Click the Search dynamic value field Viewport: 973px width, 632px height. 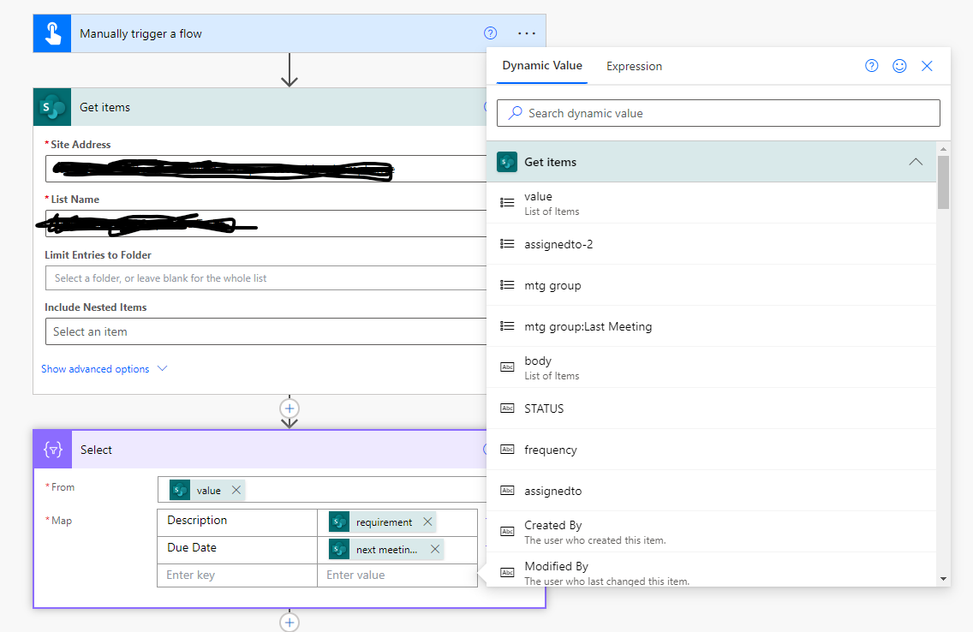[x=718, y=112]
